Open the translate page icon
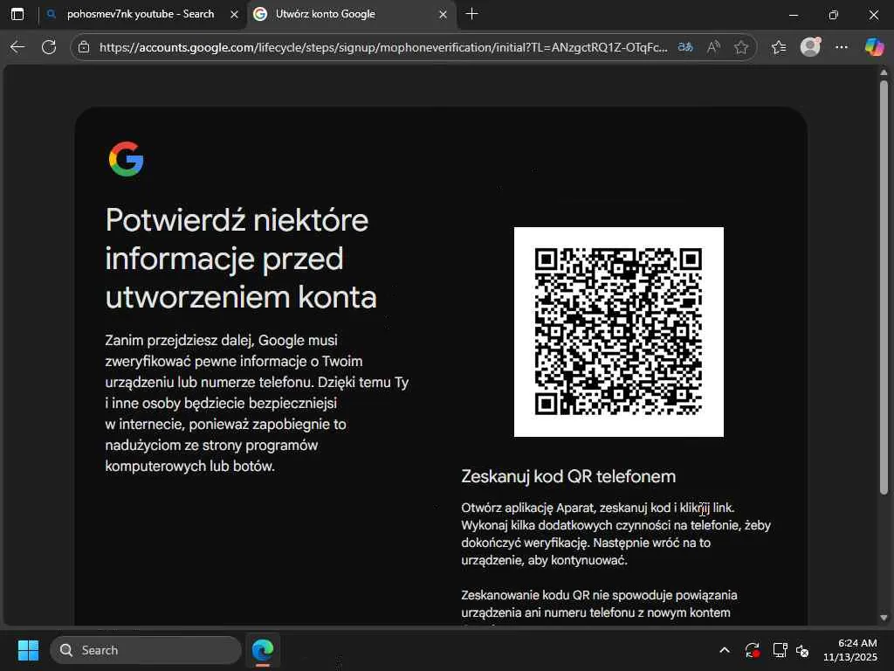 pyautogui.click(x=685, y=47)
